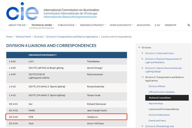Open the Publications dropdown menu
Viewport: 192px width, 128px height.
pyautogui.click(x=67, y=25)
